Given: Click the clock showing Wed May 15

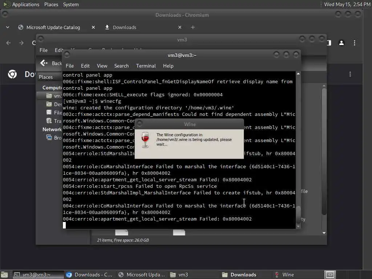Looking at the screenshot, I should click(347, 4).
